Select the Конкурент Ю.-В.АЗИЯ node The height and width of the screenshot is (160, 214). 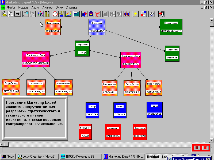pos(140,132)
